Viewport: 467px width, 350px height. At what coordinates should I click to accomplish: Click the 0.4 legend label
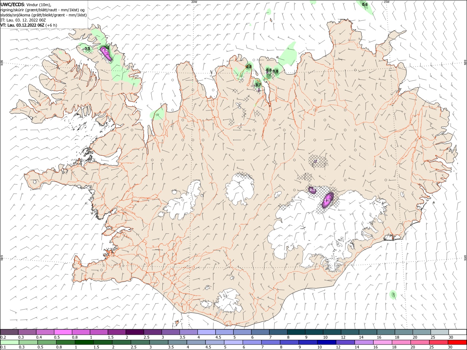pyautogui.click(x=39, y=337)
